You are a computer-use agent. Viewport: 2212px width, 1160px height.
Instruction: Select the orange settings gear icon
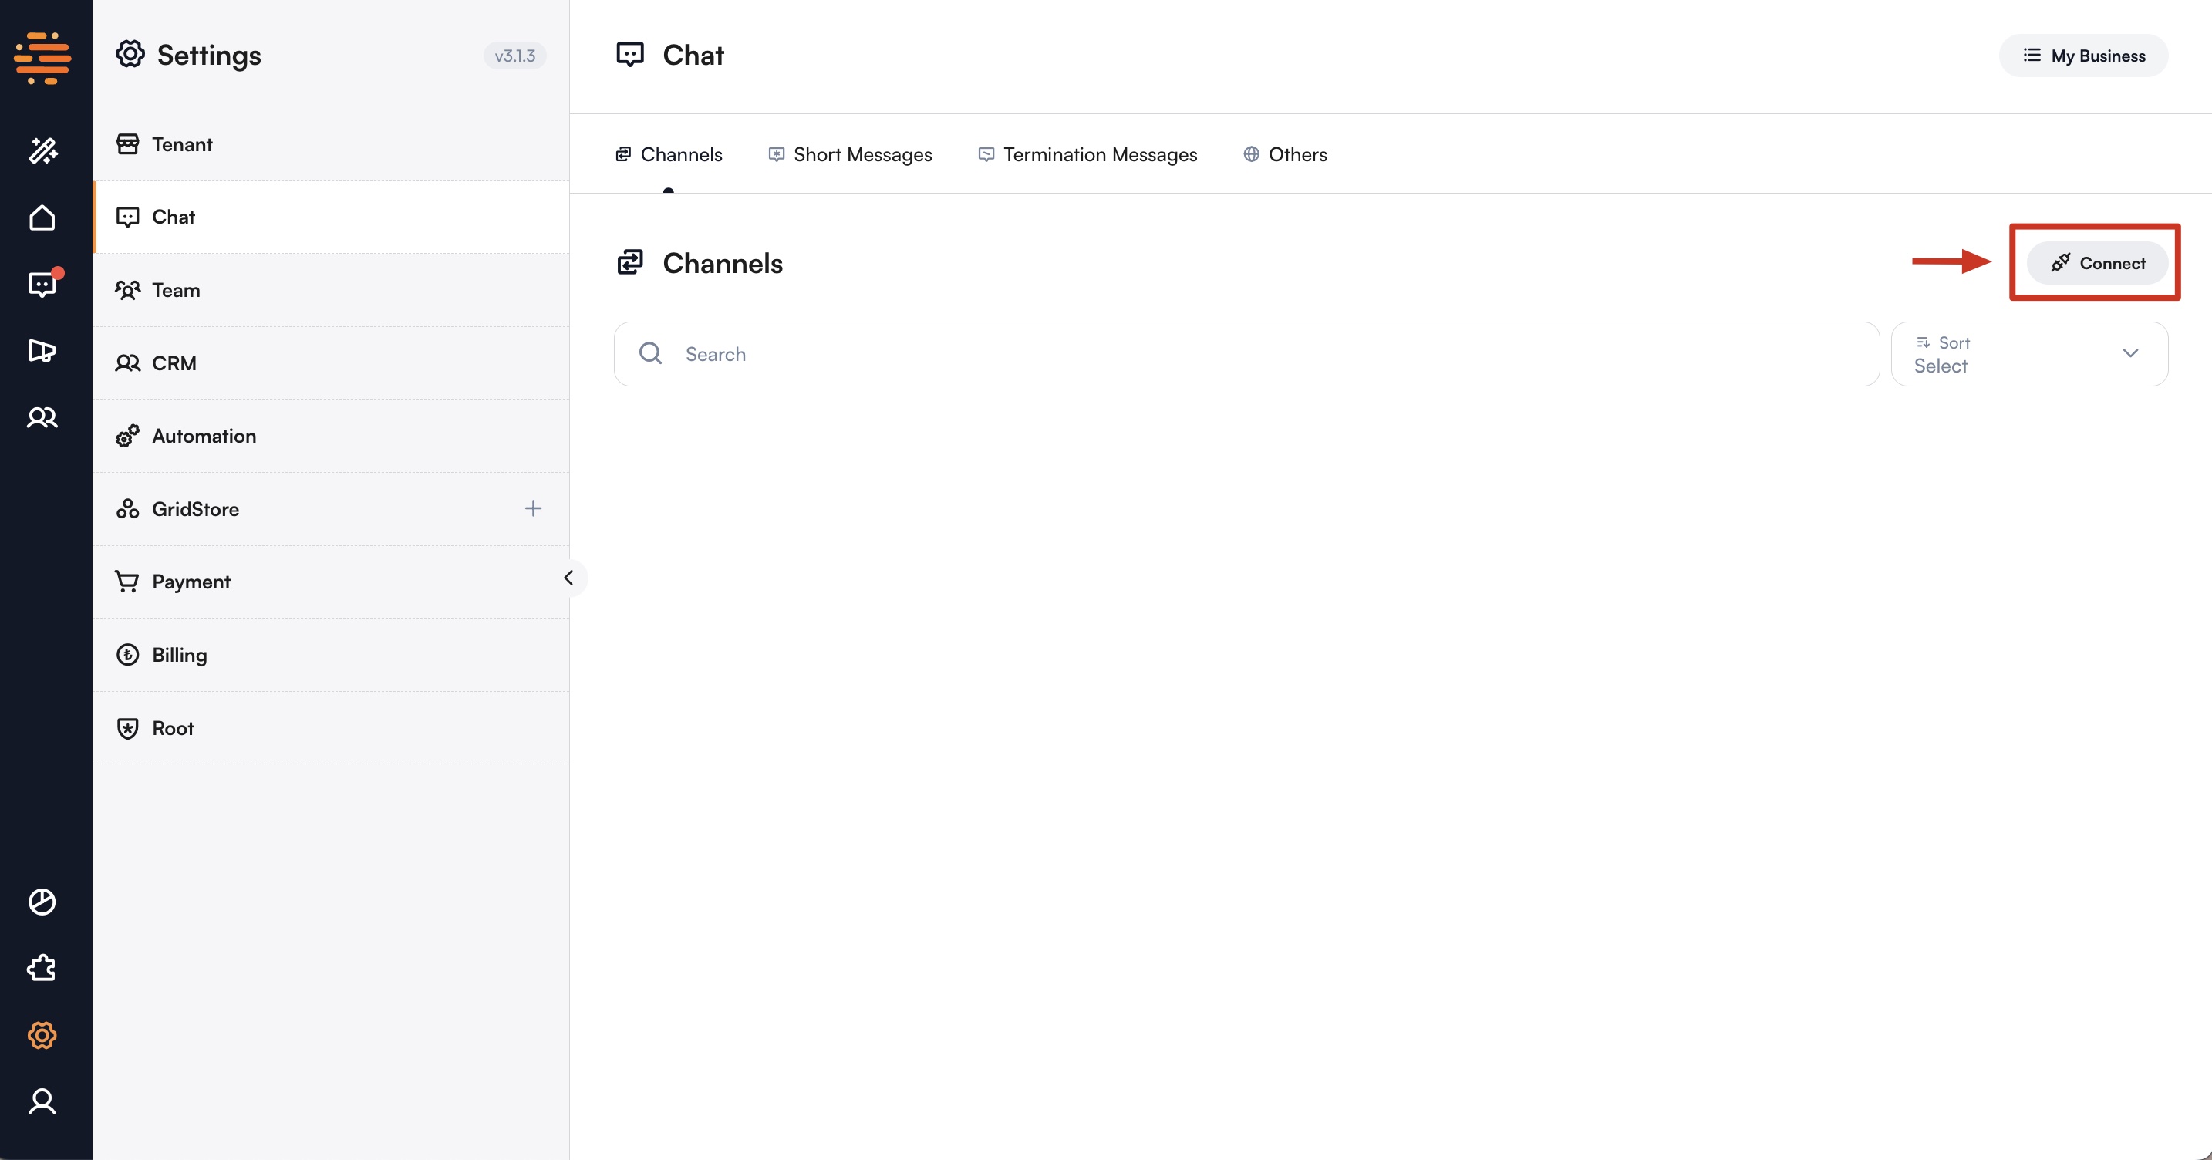click(42, 1034)
